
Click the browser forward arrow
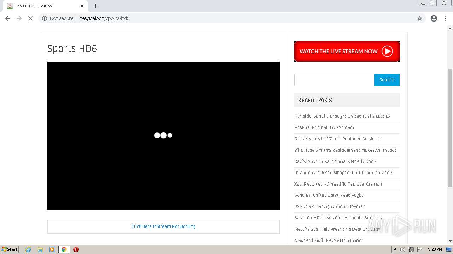[19, 18]
